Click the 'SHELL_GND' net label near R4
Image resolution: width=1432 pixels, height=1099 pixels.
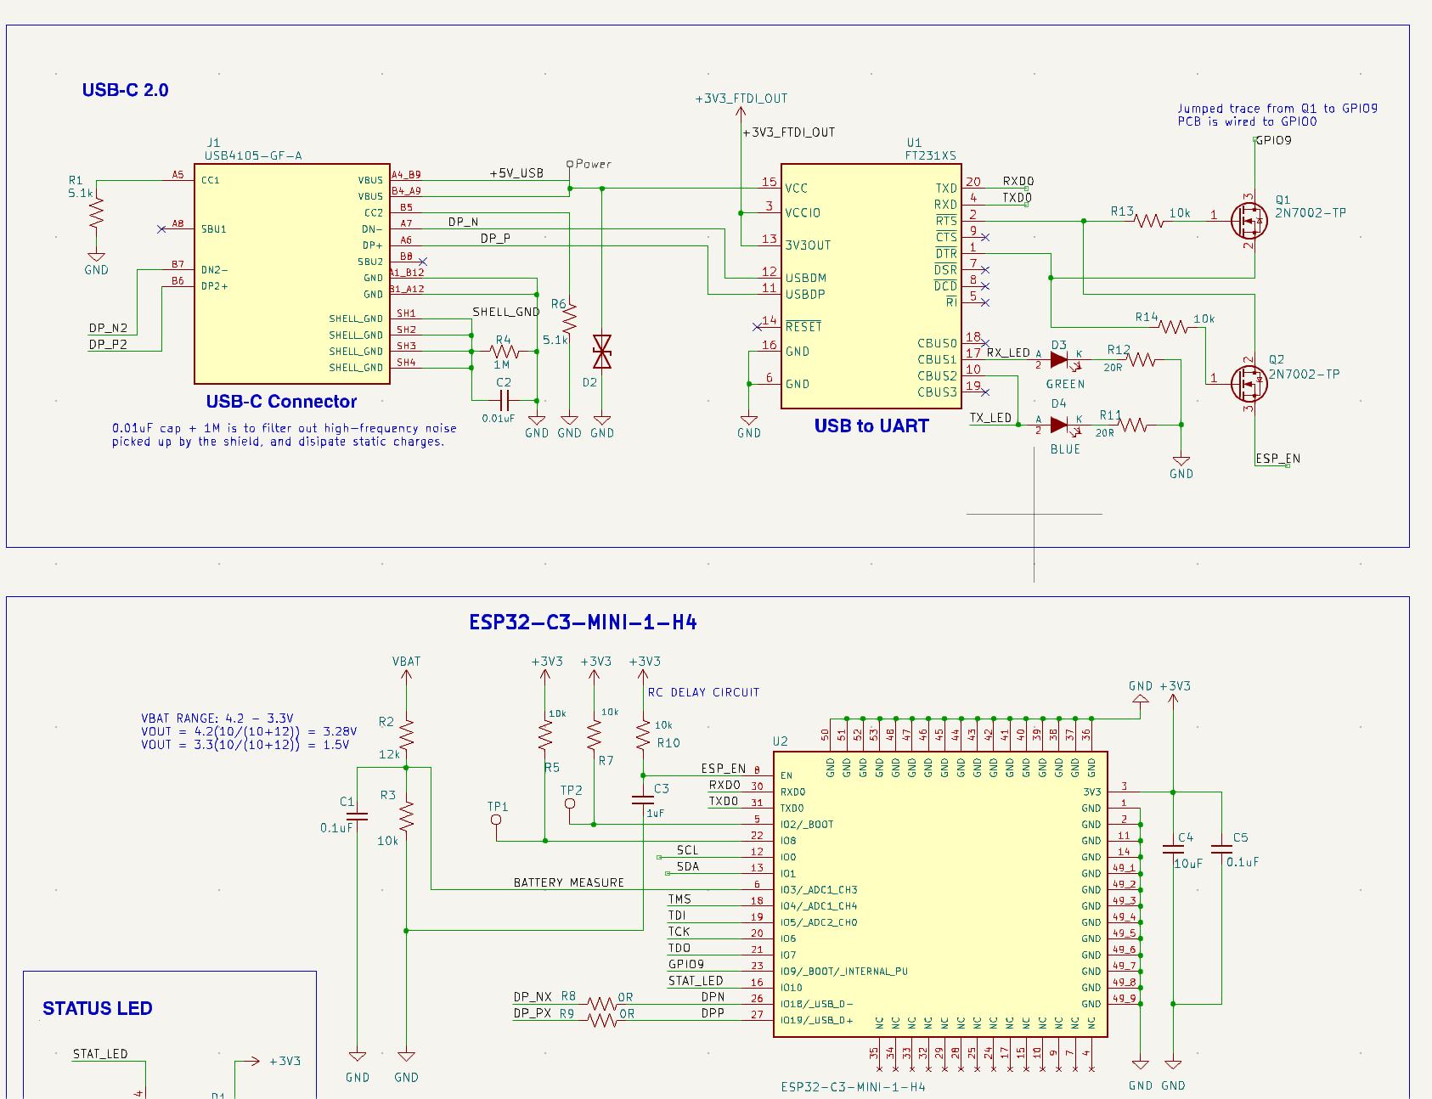506,312
